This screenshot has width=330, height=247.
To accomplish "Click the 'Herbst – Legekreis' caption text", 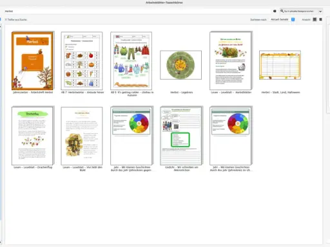I will coord(182,93).
